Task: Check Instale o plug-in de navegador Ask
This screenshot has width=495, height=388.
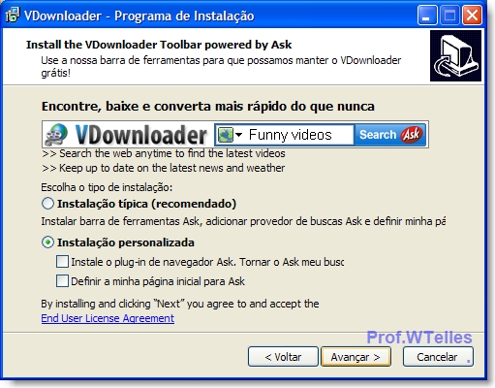Action: (x=62, y=261)
